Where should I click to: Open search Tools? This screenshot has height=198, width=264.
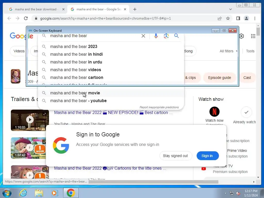click(250, 51)
